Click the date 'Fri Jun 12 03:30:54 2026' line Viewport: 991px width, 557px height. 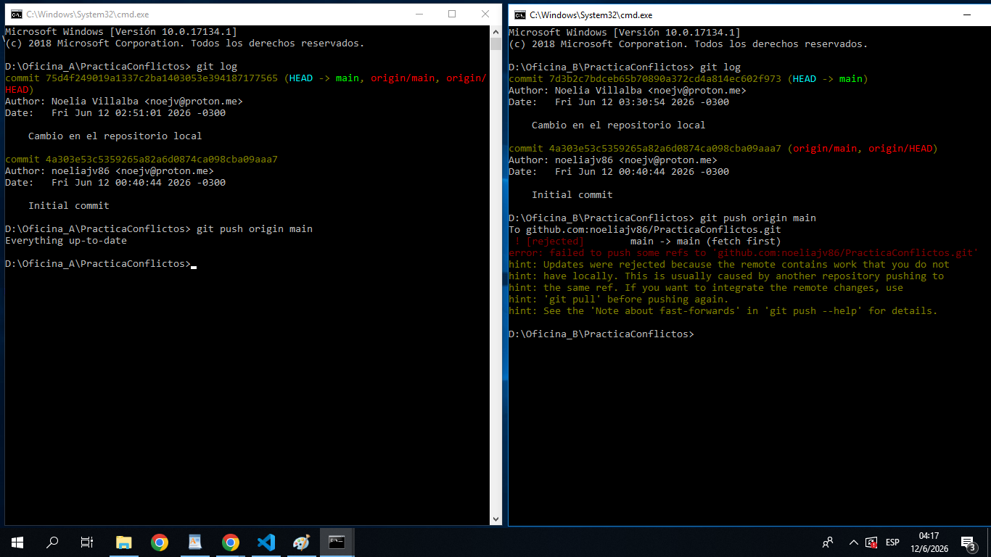point(619,102)
